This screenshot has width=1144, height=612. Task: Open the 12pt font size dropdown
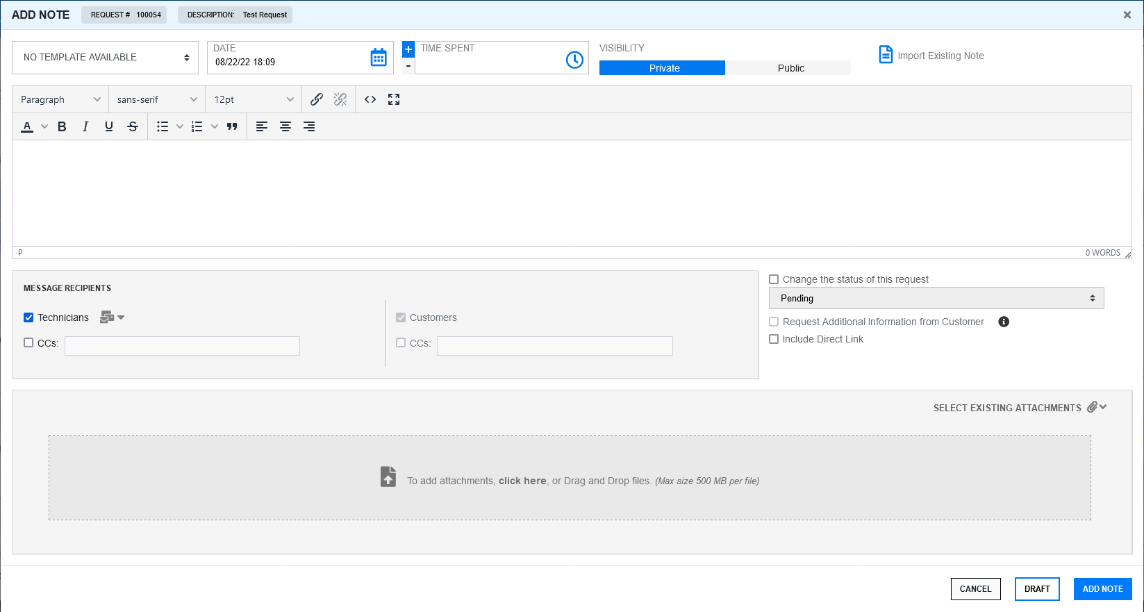point(254,99)
